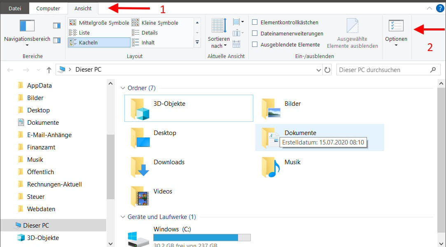Select the Desktop folder tile

189,137
